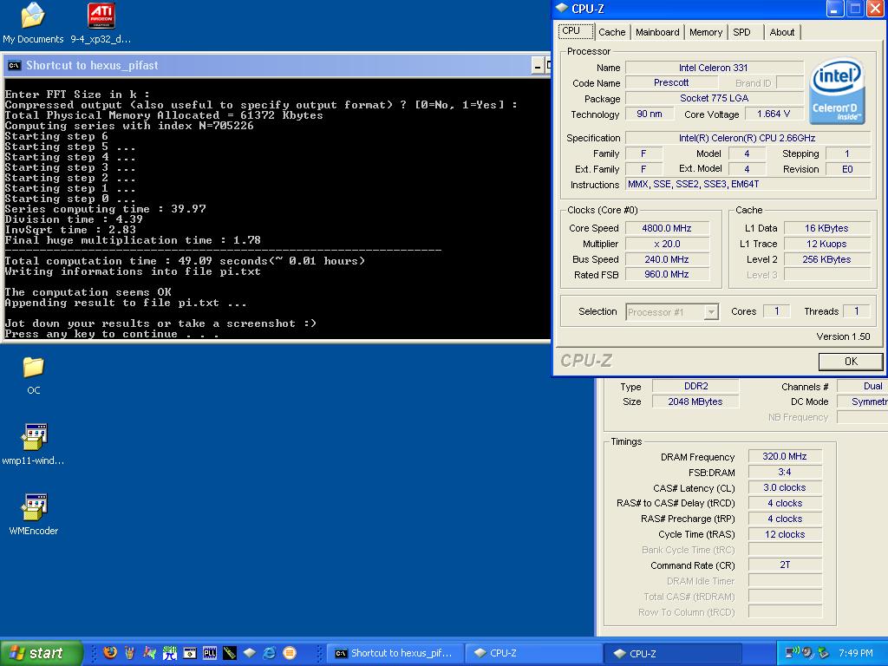The image size is (888, 666).
Task: Open the small window-shaped app icon in quick launch
Action: pos(190,652)
